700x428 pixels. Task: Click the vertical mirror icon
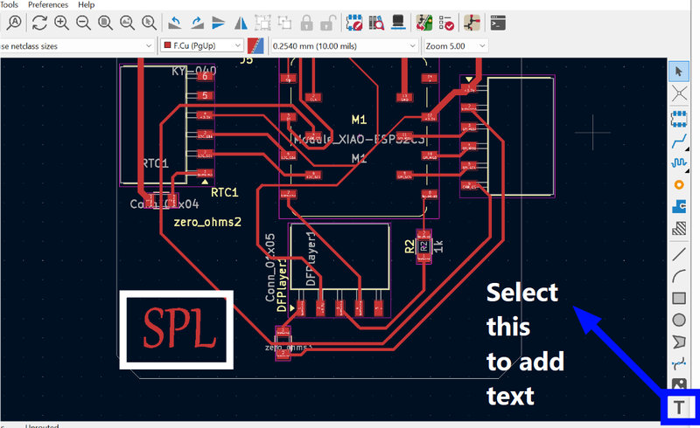218,23
